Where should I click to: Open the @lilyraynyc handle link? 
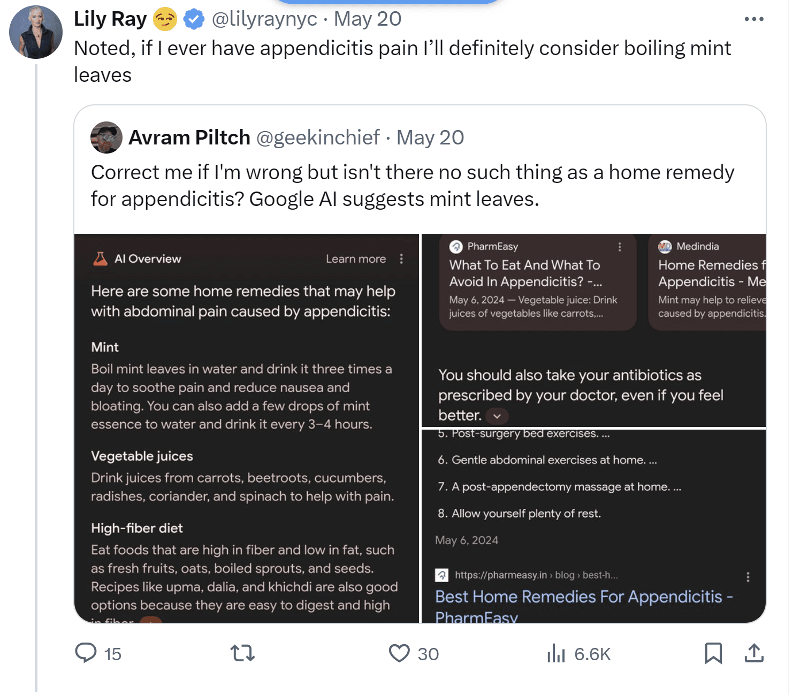(264, 19)
